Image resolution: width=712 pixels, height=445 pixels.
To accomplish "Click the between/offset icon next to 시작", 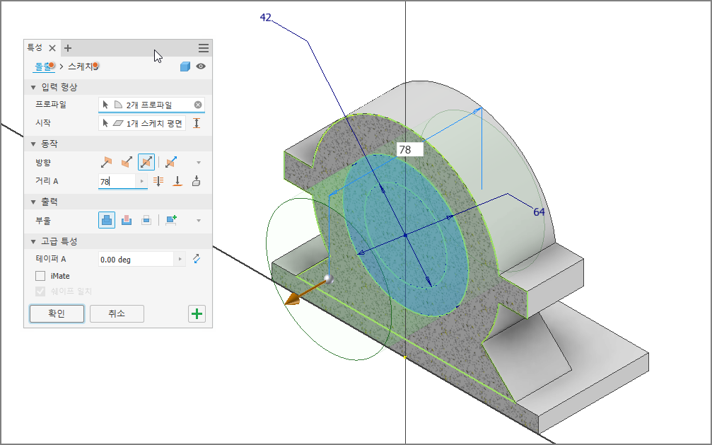I will tap(196, 123).
